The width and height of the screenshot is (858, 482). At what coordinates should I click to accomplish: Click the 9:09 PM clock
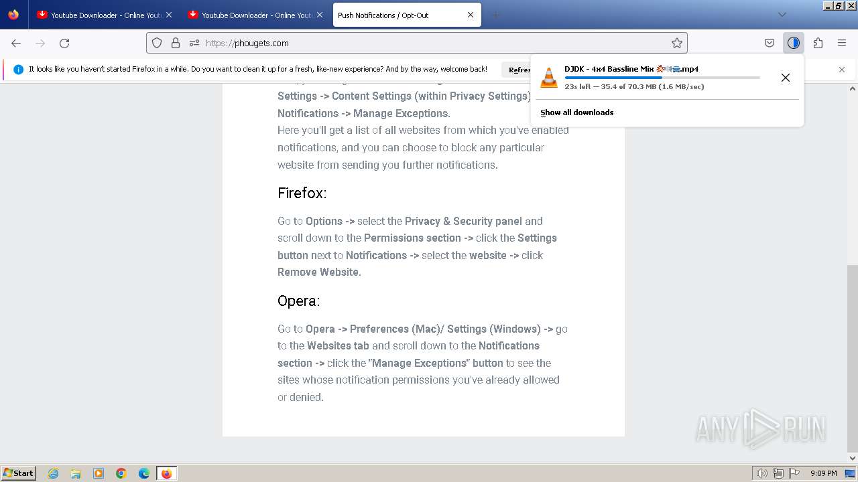(x=824, y=473)
